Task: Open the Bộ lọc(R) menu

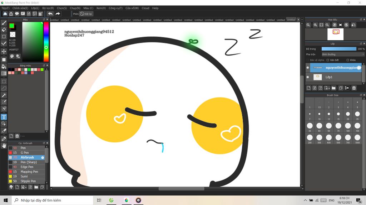Action: coord(48,8)
